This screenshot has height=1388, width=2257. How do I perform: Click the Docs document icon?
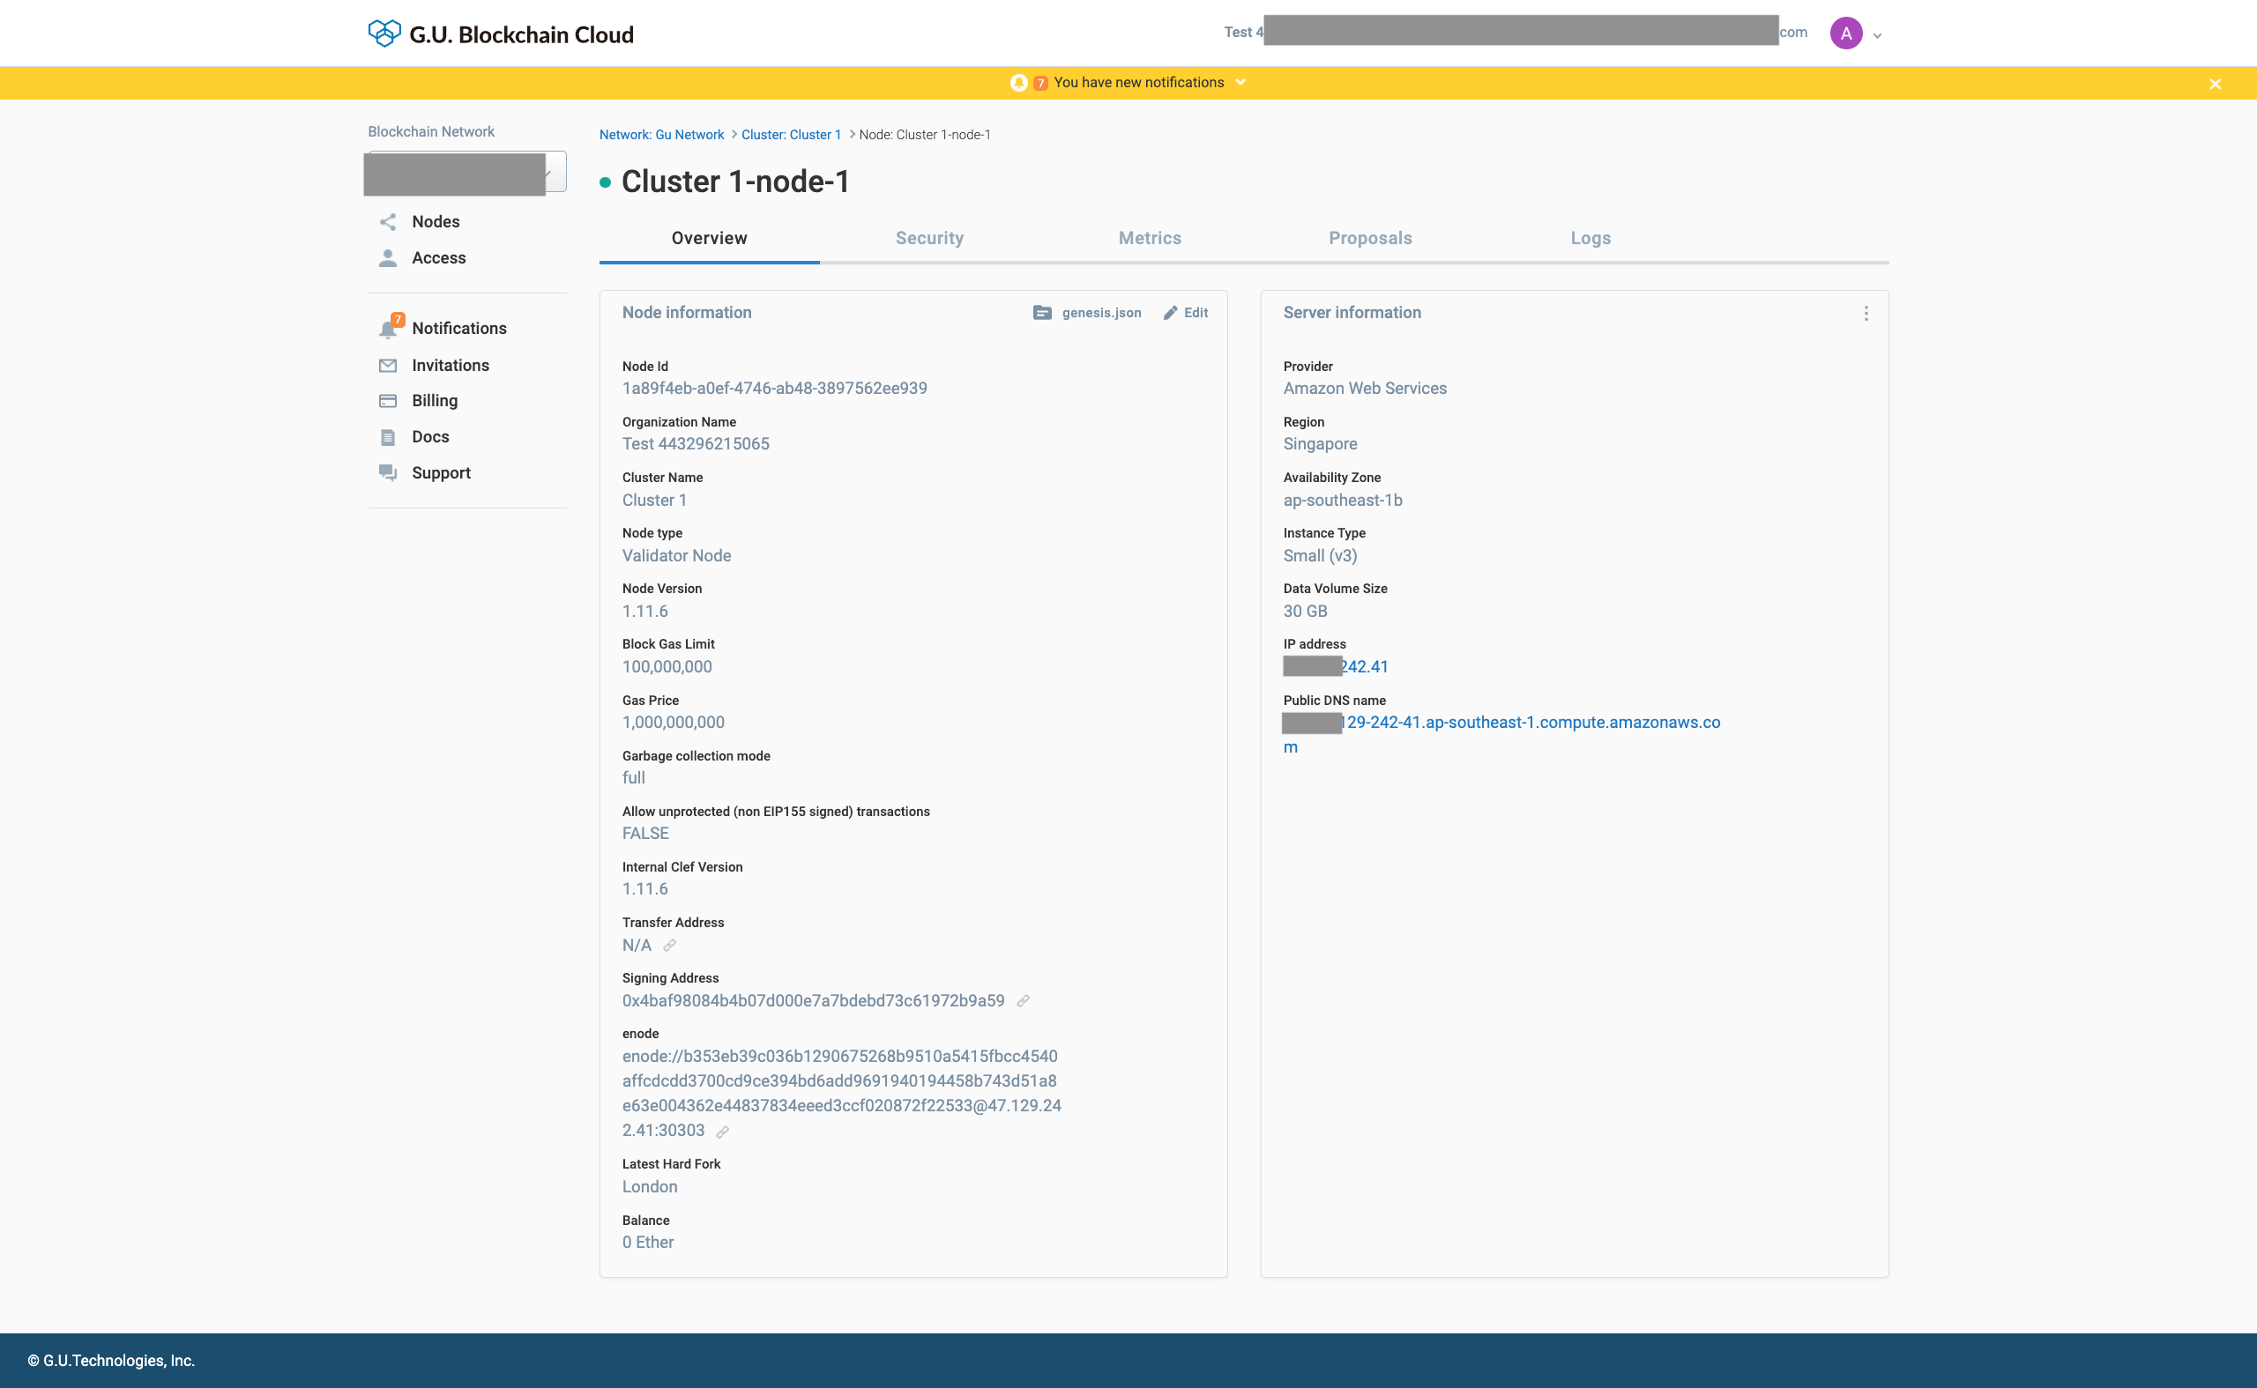pyautogui.click(x=389, y=437)
